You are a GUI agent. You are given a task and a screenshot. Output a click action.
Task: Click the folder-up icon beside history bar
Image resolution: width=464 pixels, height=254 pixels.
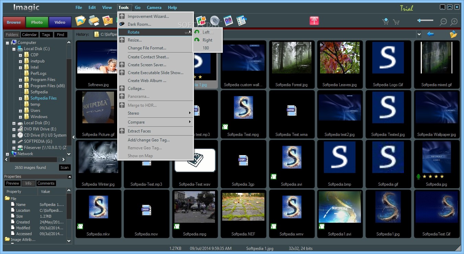click(x=453, y=34)
